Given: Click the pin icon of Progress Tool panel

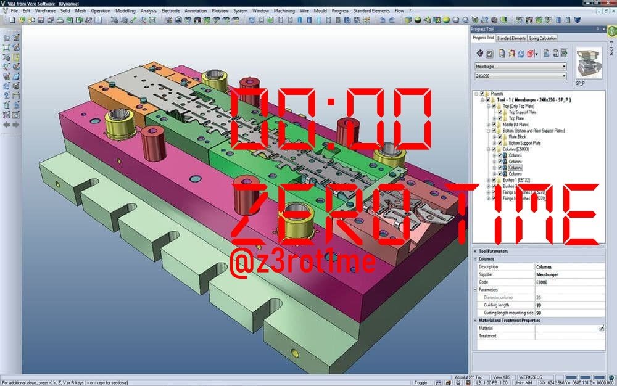Looking at the screenshot, I should click(598, 29).
